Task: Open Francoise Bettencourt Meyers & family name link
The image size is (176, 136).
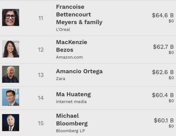Action: click(x=79, y=14)
